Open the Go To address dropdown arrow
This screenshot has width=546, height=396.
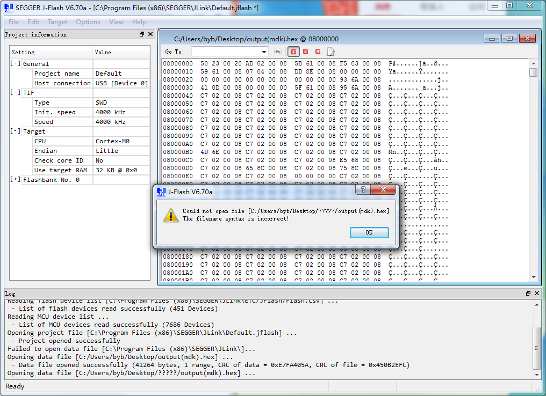(x=264, y=52)
